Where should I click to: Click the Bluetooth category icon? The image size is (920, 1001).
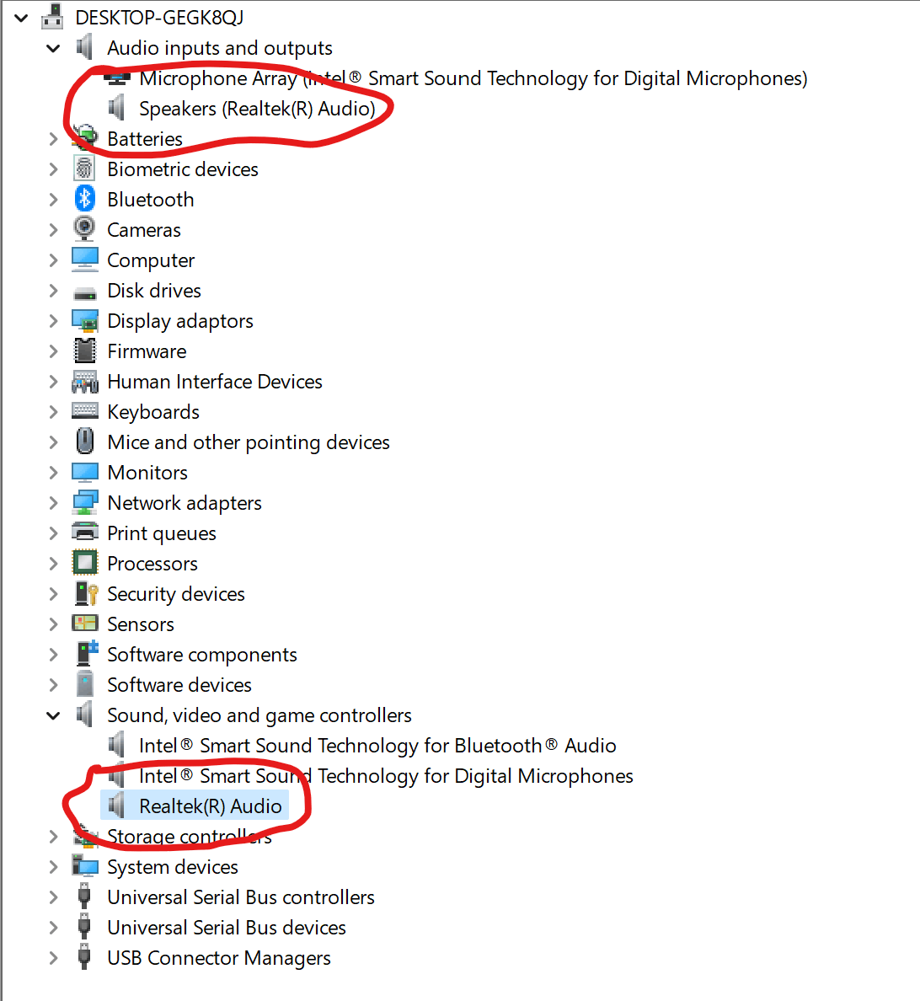pos(84,199)
